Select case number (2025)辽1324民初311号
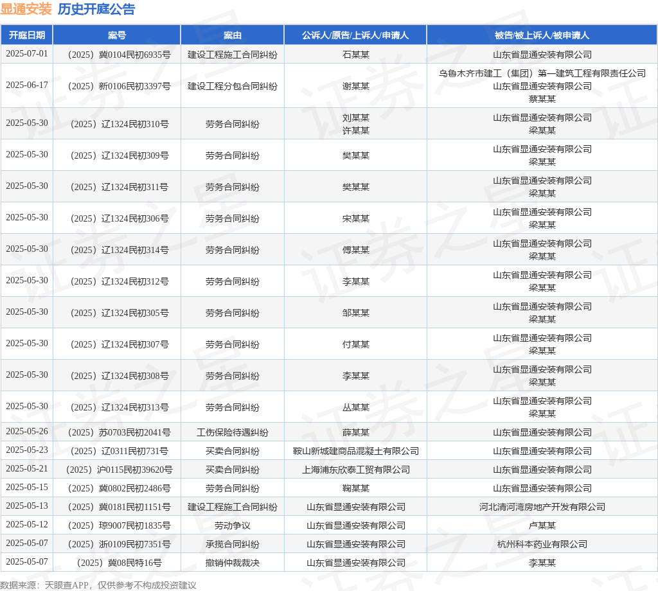The image size is (658, 591). coord(118,187)
